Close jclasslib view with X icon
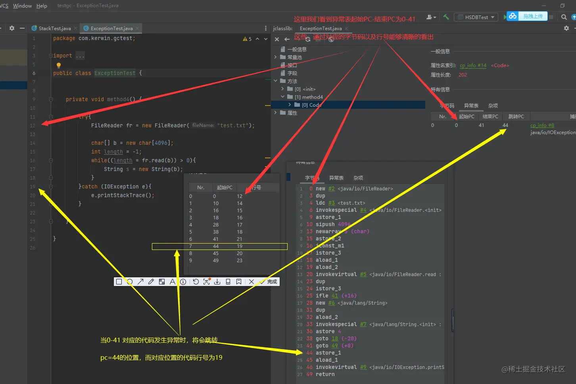The height and width of the screenshot is (384, 576). (x=277, y=39)
